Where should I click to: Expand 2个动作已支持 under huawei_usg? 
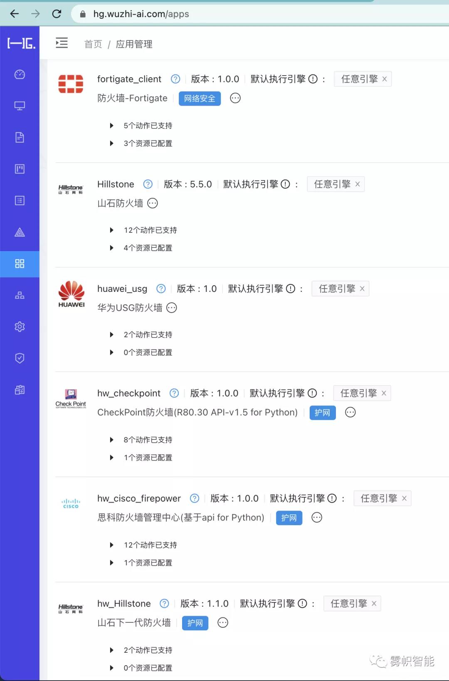111,335
